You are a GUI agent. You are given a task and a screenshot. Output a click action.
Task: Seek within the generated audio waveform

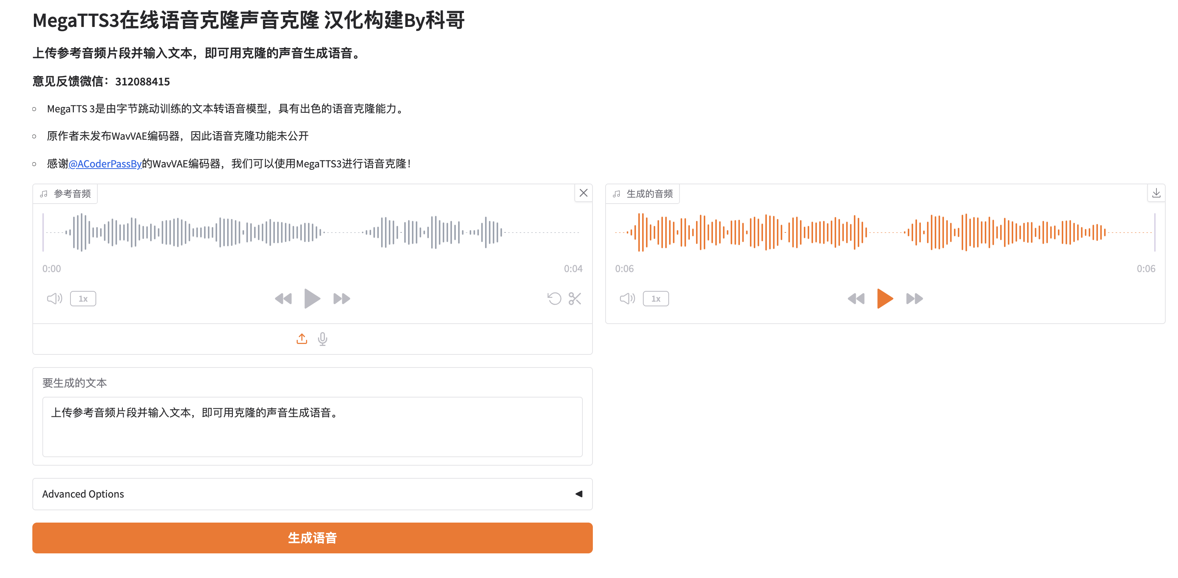click(885, 232)
